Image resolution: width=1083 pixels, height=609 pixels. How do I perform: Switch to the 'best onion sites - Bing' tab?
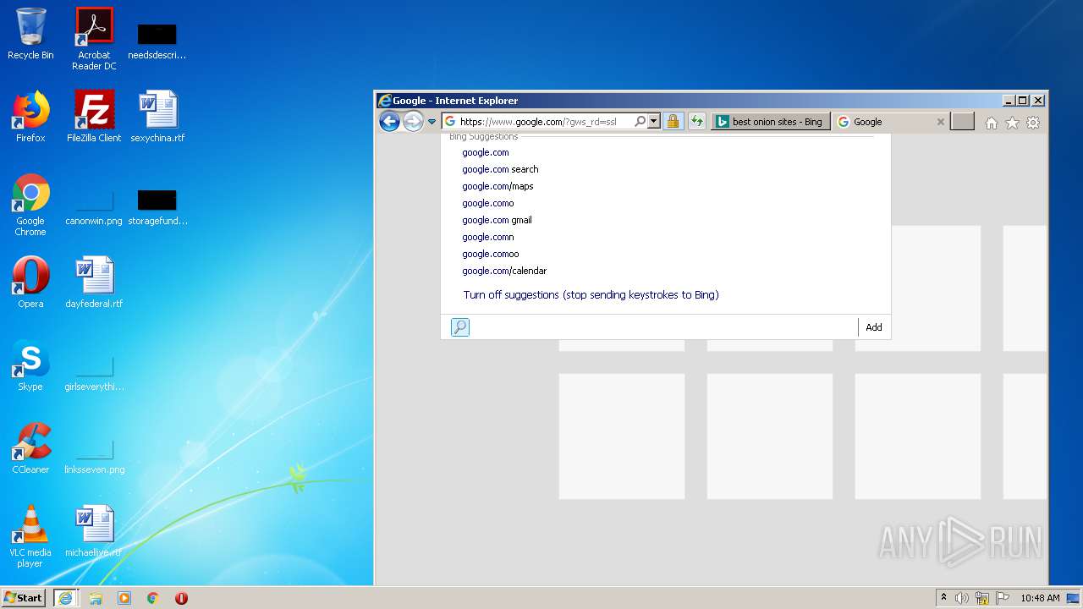pos(770,122)
